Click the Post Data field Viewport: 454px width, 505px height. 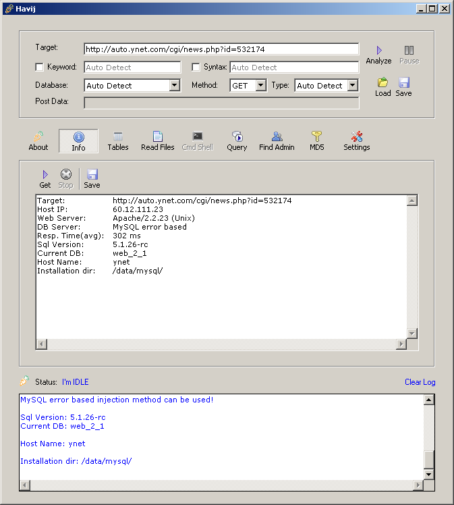[221, 103]
